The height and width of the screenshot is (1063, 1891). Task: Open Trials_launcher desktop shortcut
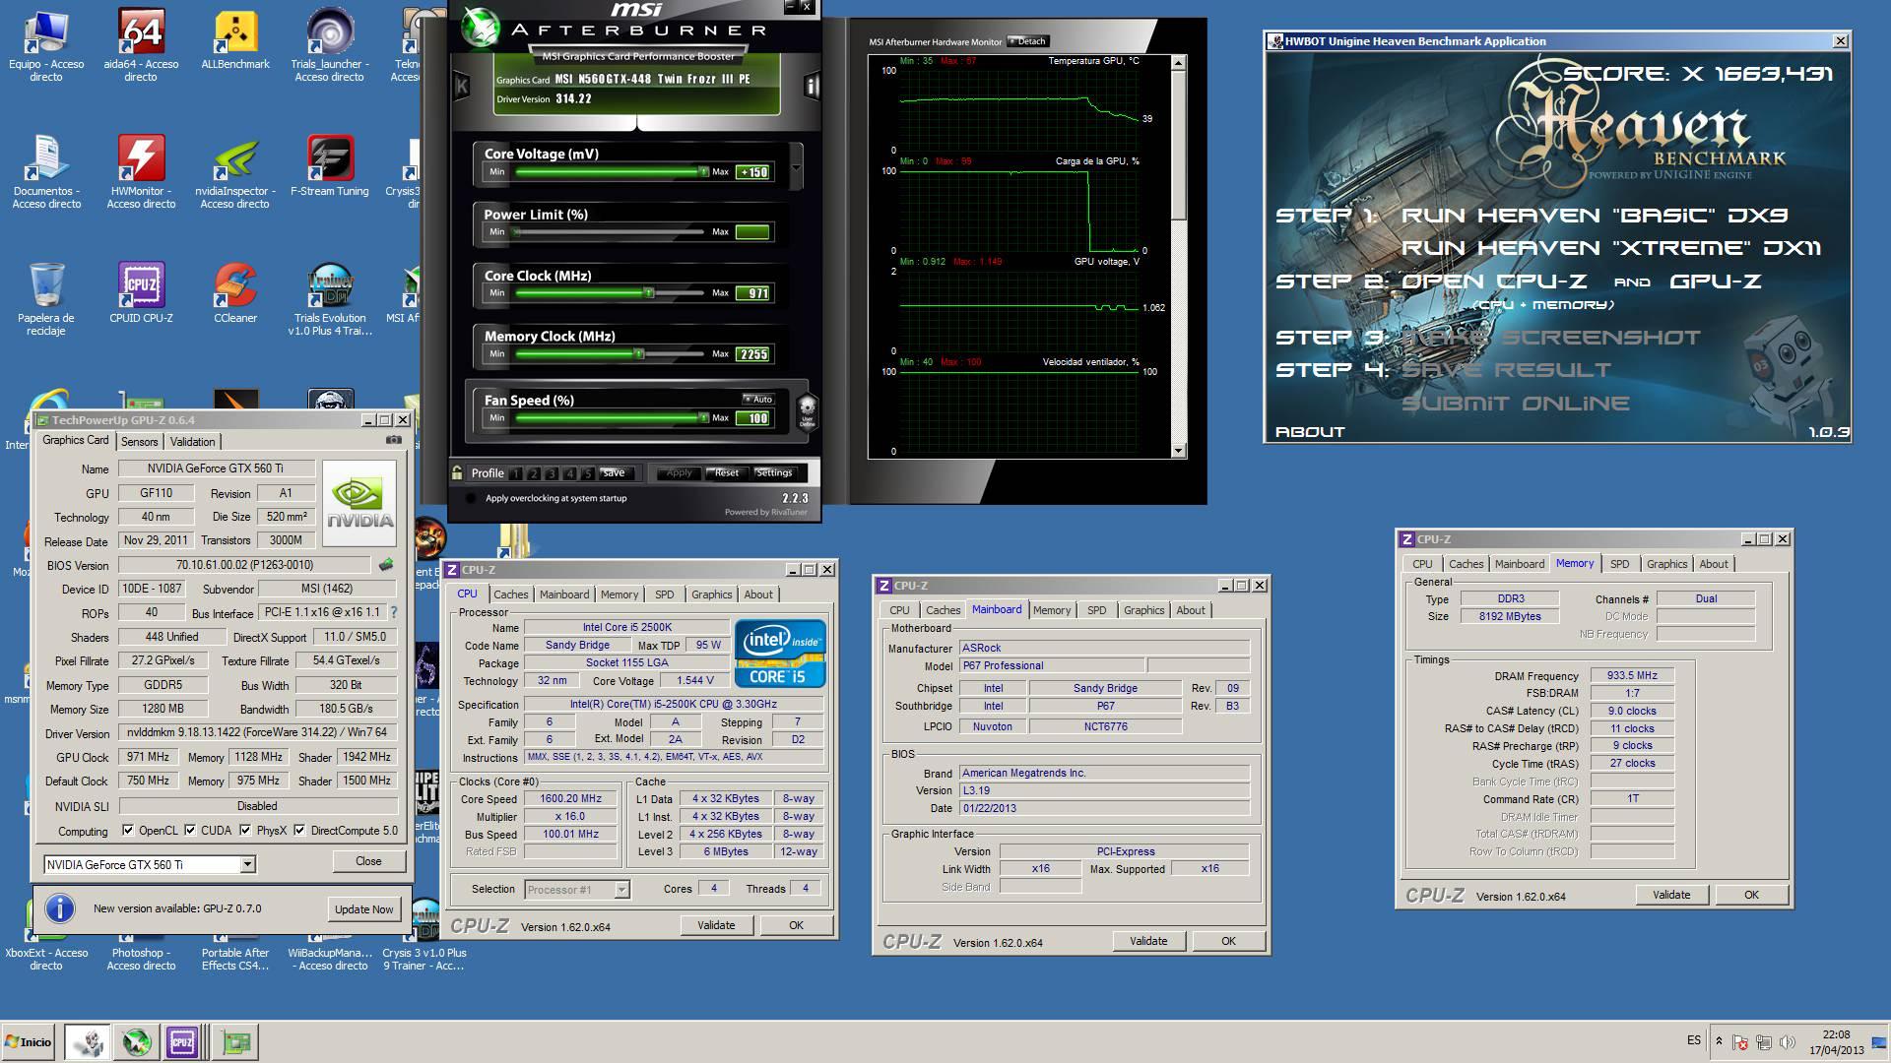point(330,45)
